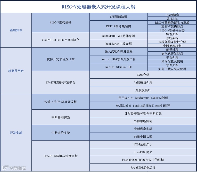The width and height of the screenshot is (197, 172).
Task: Click the 内核架构及特性介绍 cell
Action: (172, 42)
